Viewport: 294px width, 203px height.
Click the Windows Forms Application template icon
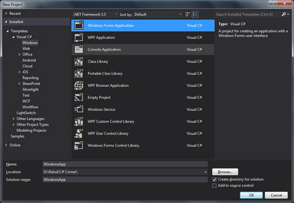pyautogui.click(x=79, y=25)
